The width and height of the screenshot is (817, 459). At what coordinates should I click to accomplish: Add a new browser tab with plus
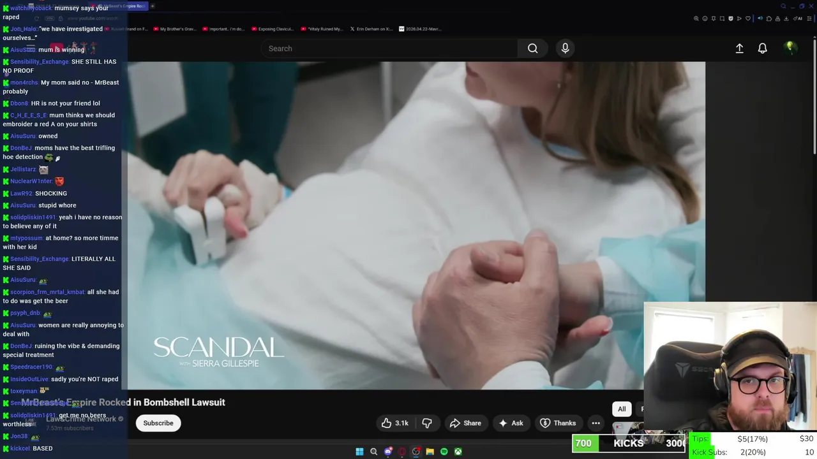pyautogui.click(x=153, y=6)
